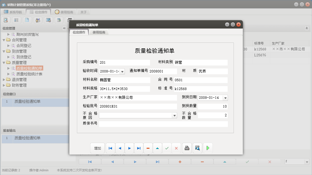This screenshot has width=312, height=175.
Task: Run the green execute arrow in dialog
Action: [208, 148]
